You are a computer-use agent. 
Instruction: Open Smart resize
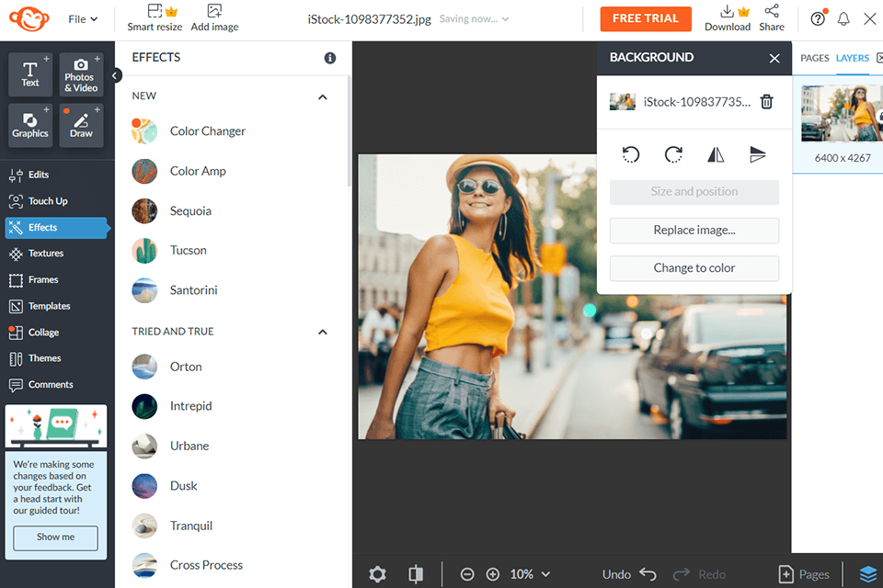155,18
